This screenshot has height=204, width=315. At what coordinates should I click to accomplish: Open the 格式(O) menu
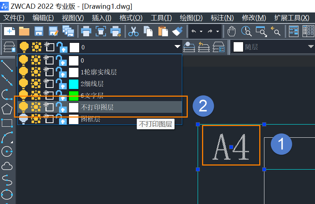pyautogui.click(x=131, y=18)
